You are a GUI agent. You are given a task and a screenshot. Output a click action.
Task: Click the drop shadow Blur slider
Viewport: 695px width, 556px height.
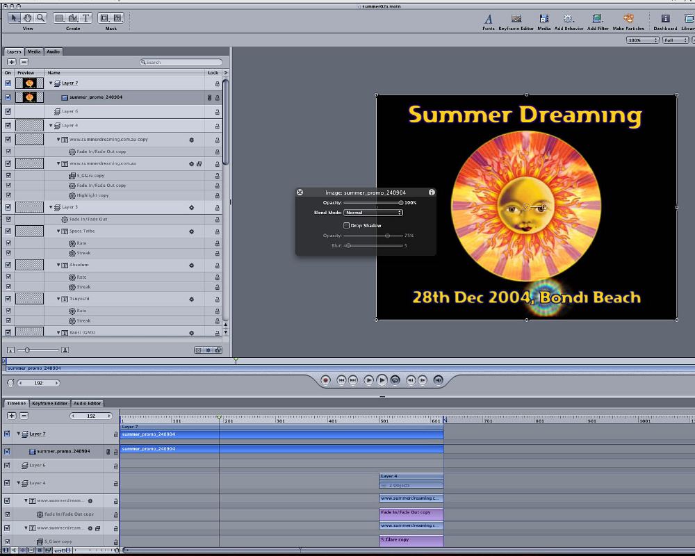coord(374,245)
